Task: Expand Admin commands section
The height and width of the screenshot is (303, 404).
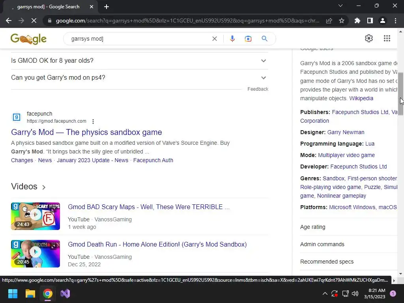Action: 349,244
